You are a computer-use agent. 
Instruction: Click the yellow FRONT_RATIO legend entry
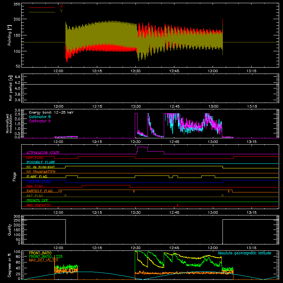tap(40, 253)
